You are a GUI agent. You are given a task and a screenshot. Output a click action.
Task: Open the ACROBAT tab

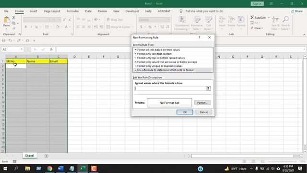click(164, 11)
